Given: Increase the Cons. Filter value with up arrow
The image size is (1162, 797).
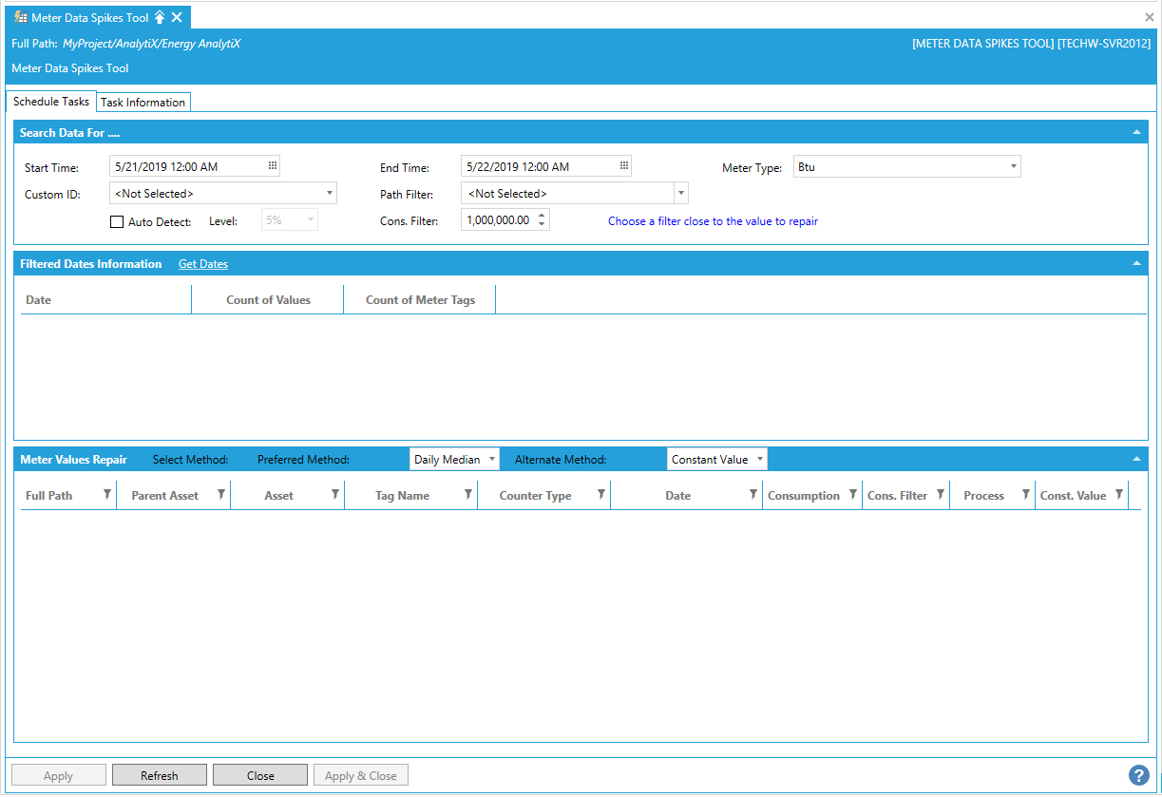Looking at the screenshot, I should 542,215.
